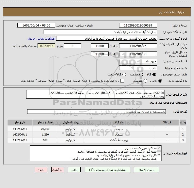Screen dimensions: 194x188
Task: Click the request creator name field
Action: (x=107, y=39)
